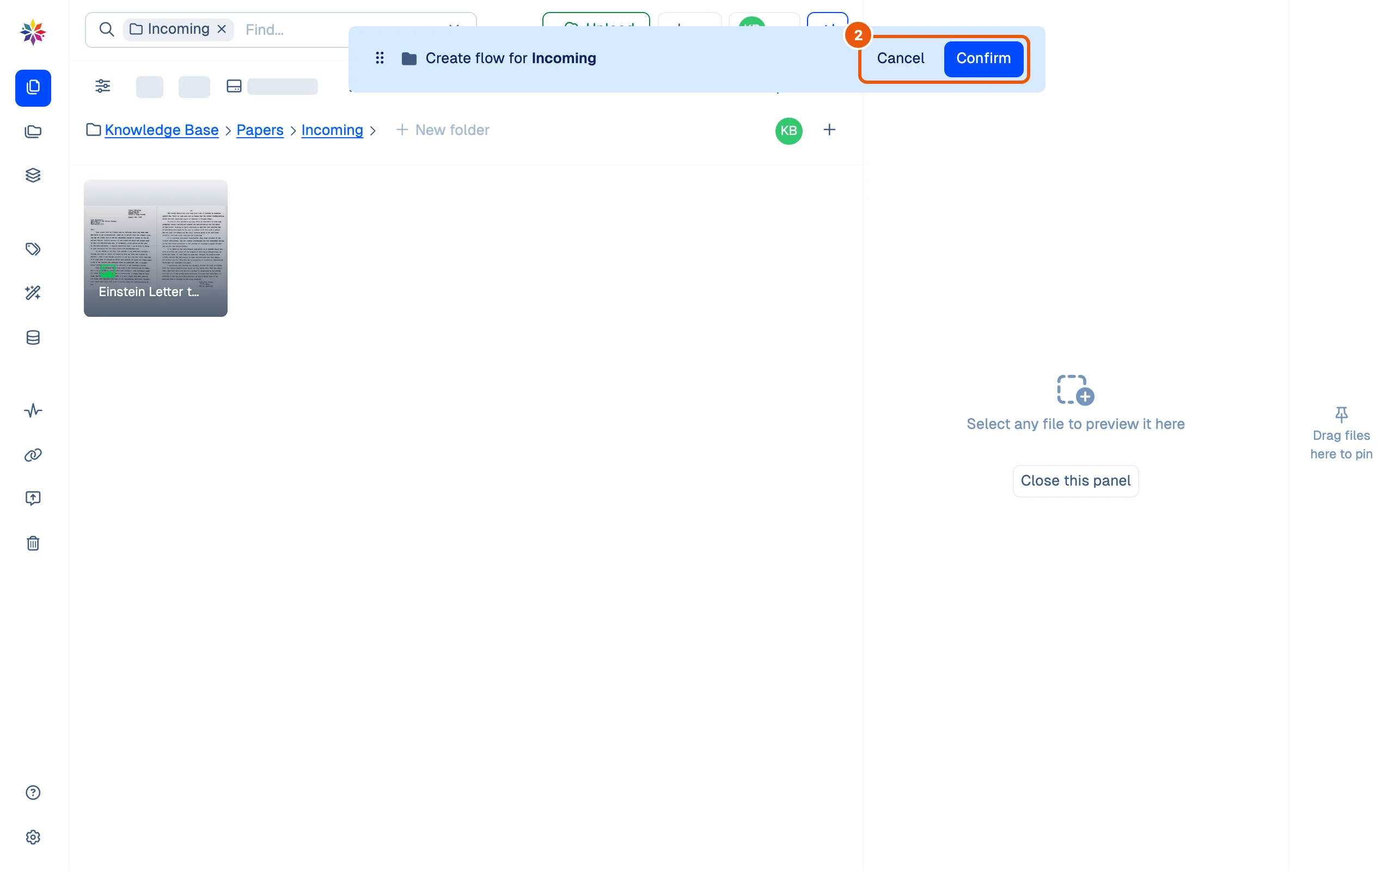Open the help question mark icon
Screen dimensions: 1394x871
[x=33, y=793]
